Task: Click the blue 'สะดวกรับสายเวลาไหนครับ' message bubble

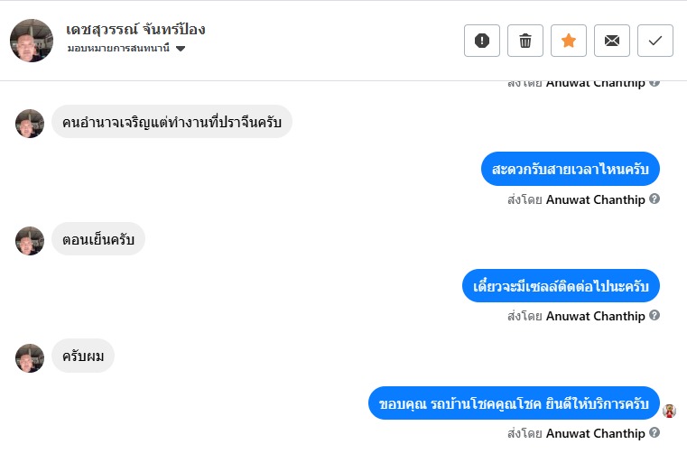Action: 571,169
